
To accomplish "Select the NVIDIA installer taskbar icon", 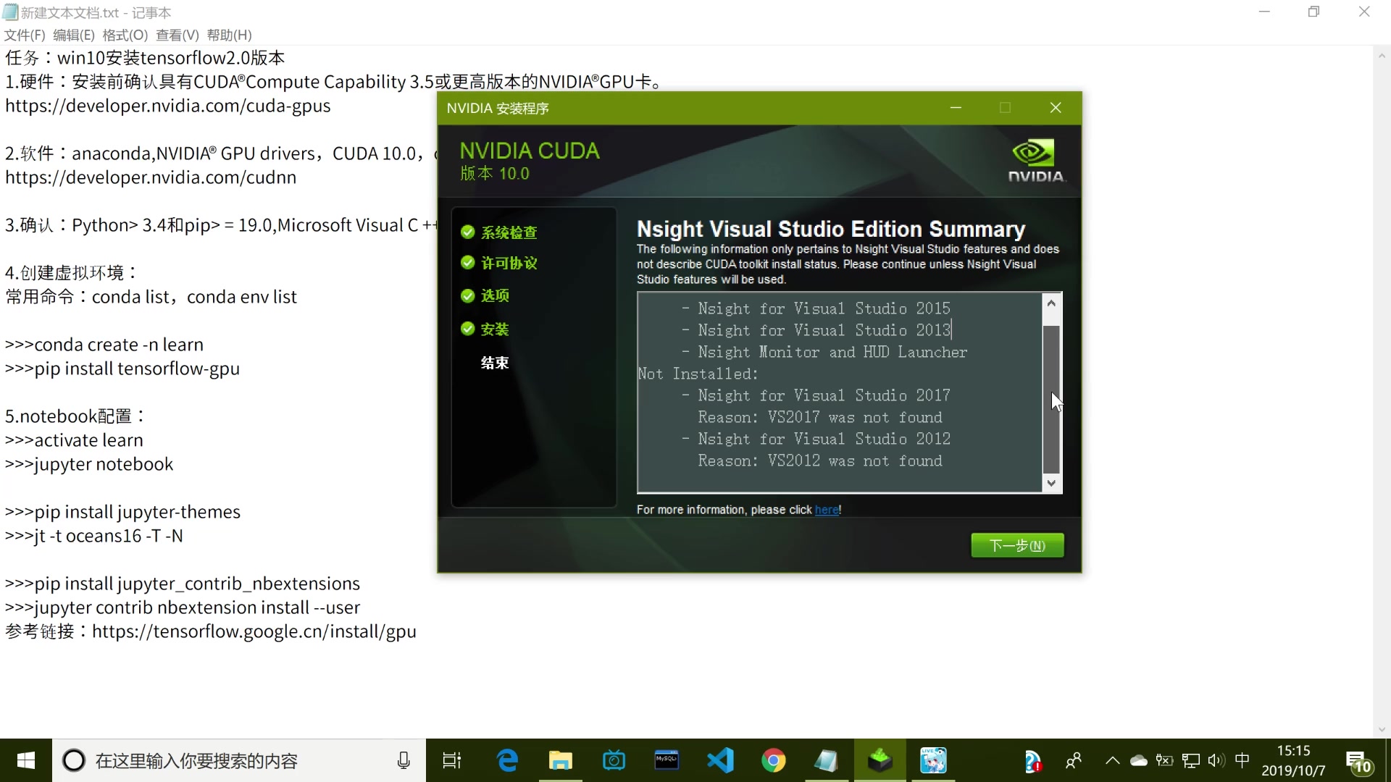I will (880, 760).
